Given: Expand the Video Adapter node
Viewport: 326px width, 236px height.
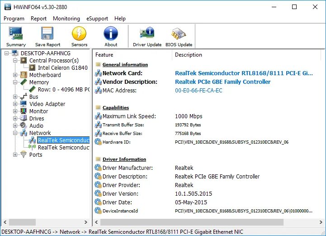Looking at the screenshot, I should click(15, 104).
